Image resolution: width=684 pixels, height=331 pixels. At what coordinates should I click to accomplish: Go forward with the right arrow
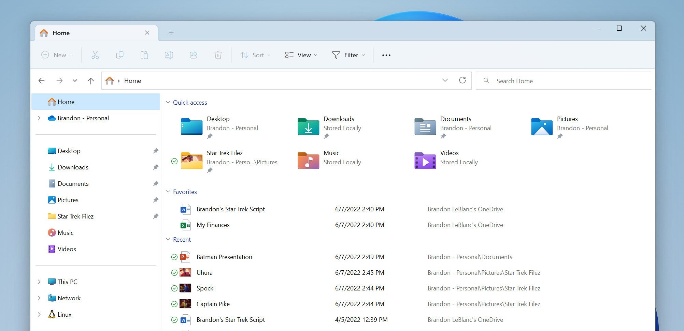pos(59,81)
